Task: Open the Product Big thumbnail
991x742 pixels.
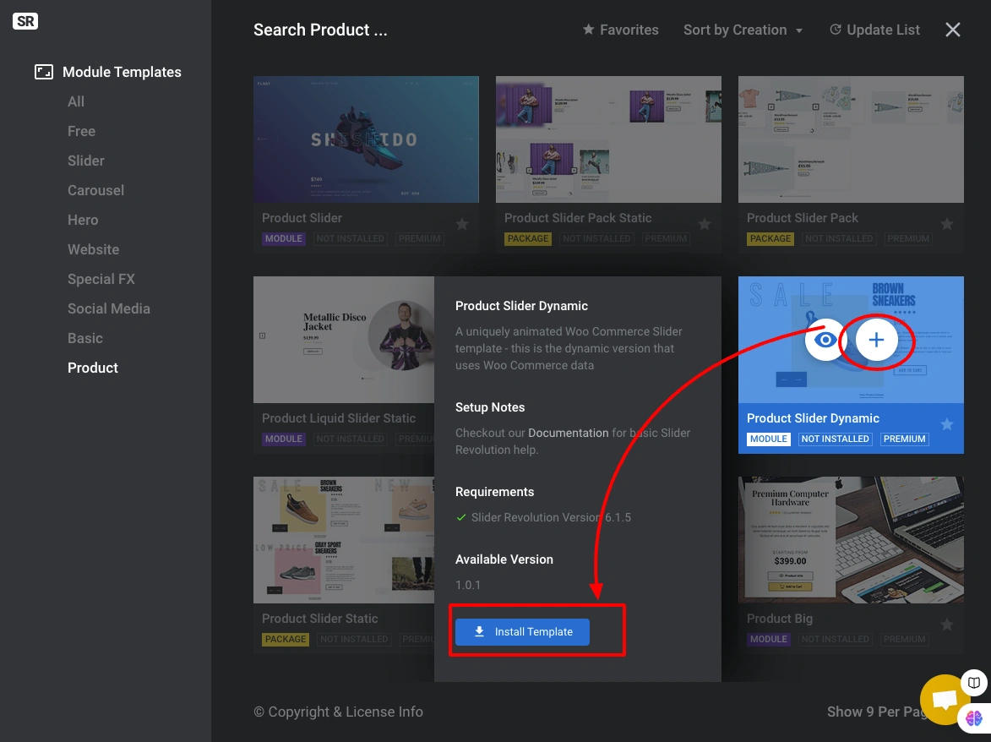Action: (851, 540)
